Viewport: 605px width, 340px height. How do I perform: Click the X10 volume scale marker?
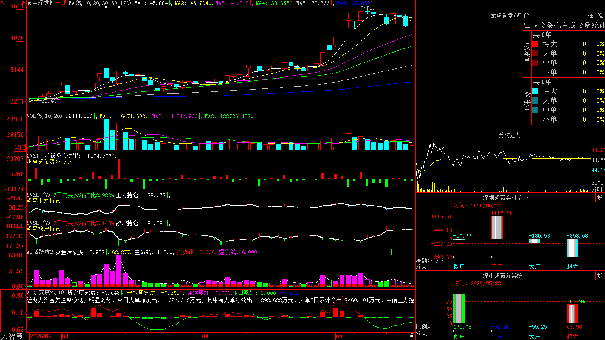click(x=20, y=148)
